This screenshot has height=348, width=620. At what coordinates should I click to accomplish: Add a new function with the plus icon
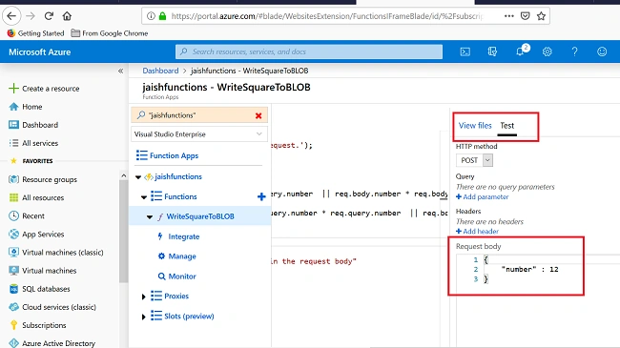(x=261, y=196)
